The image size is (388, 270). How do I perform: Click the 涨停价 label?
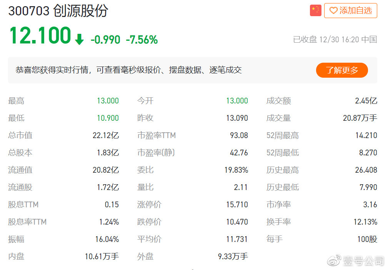149,205
